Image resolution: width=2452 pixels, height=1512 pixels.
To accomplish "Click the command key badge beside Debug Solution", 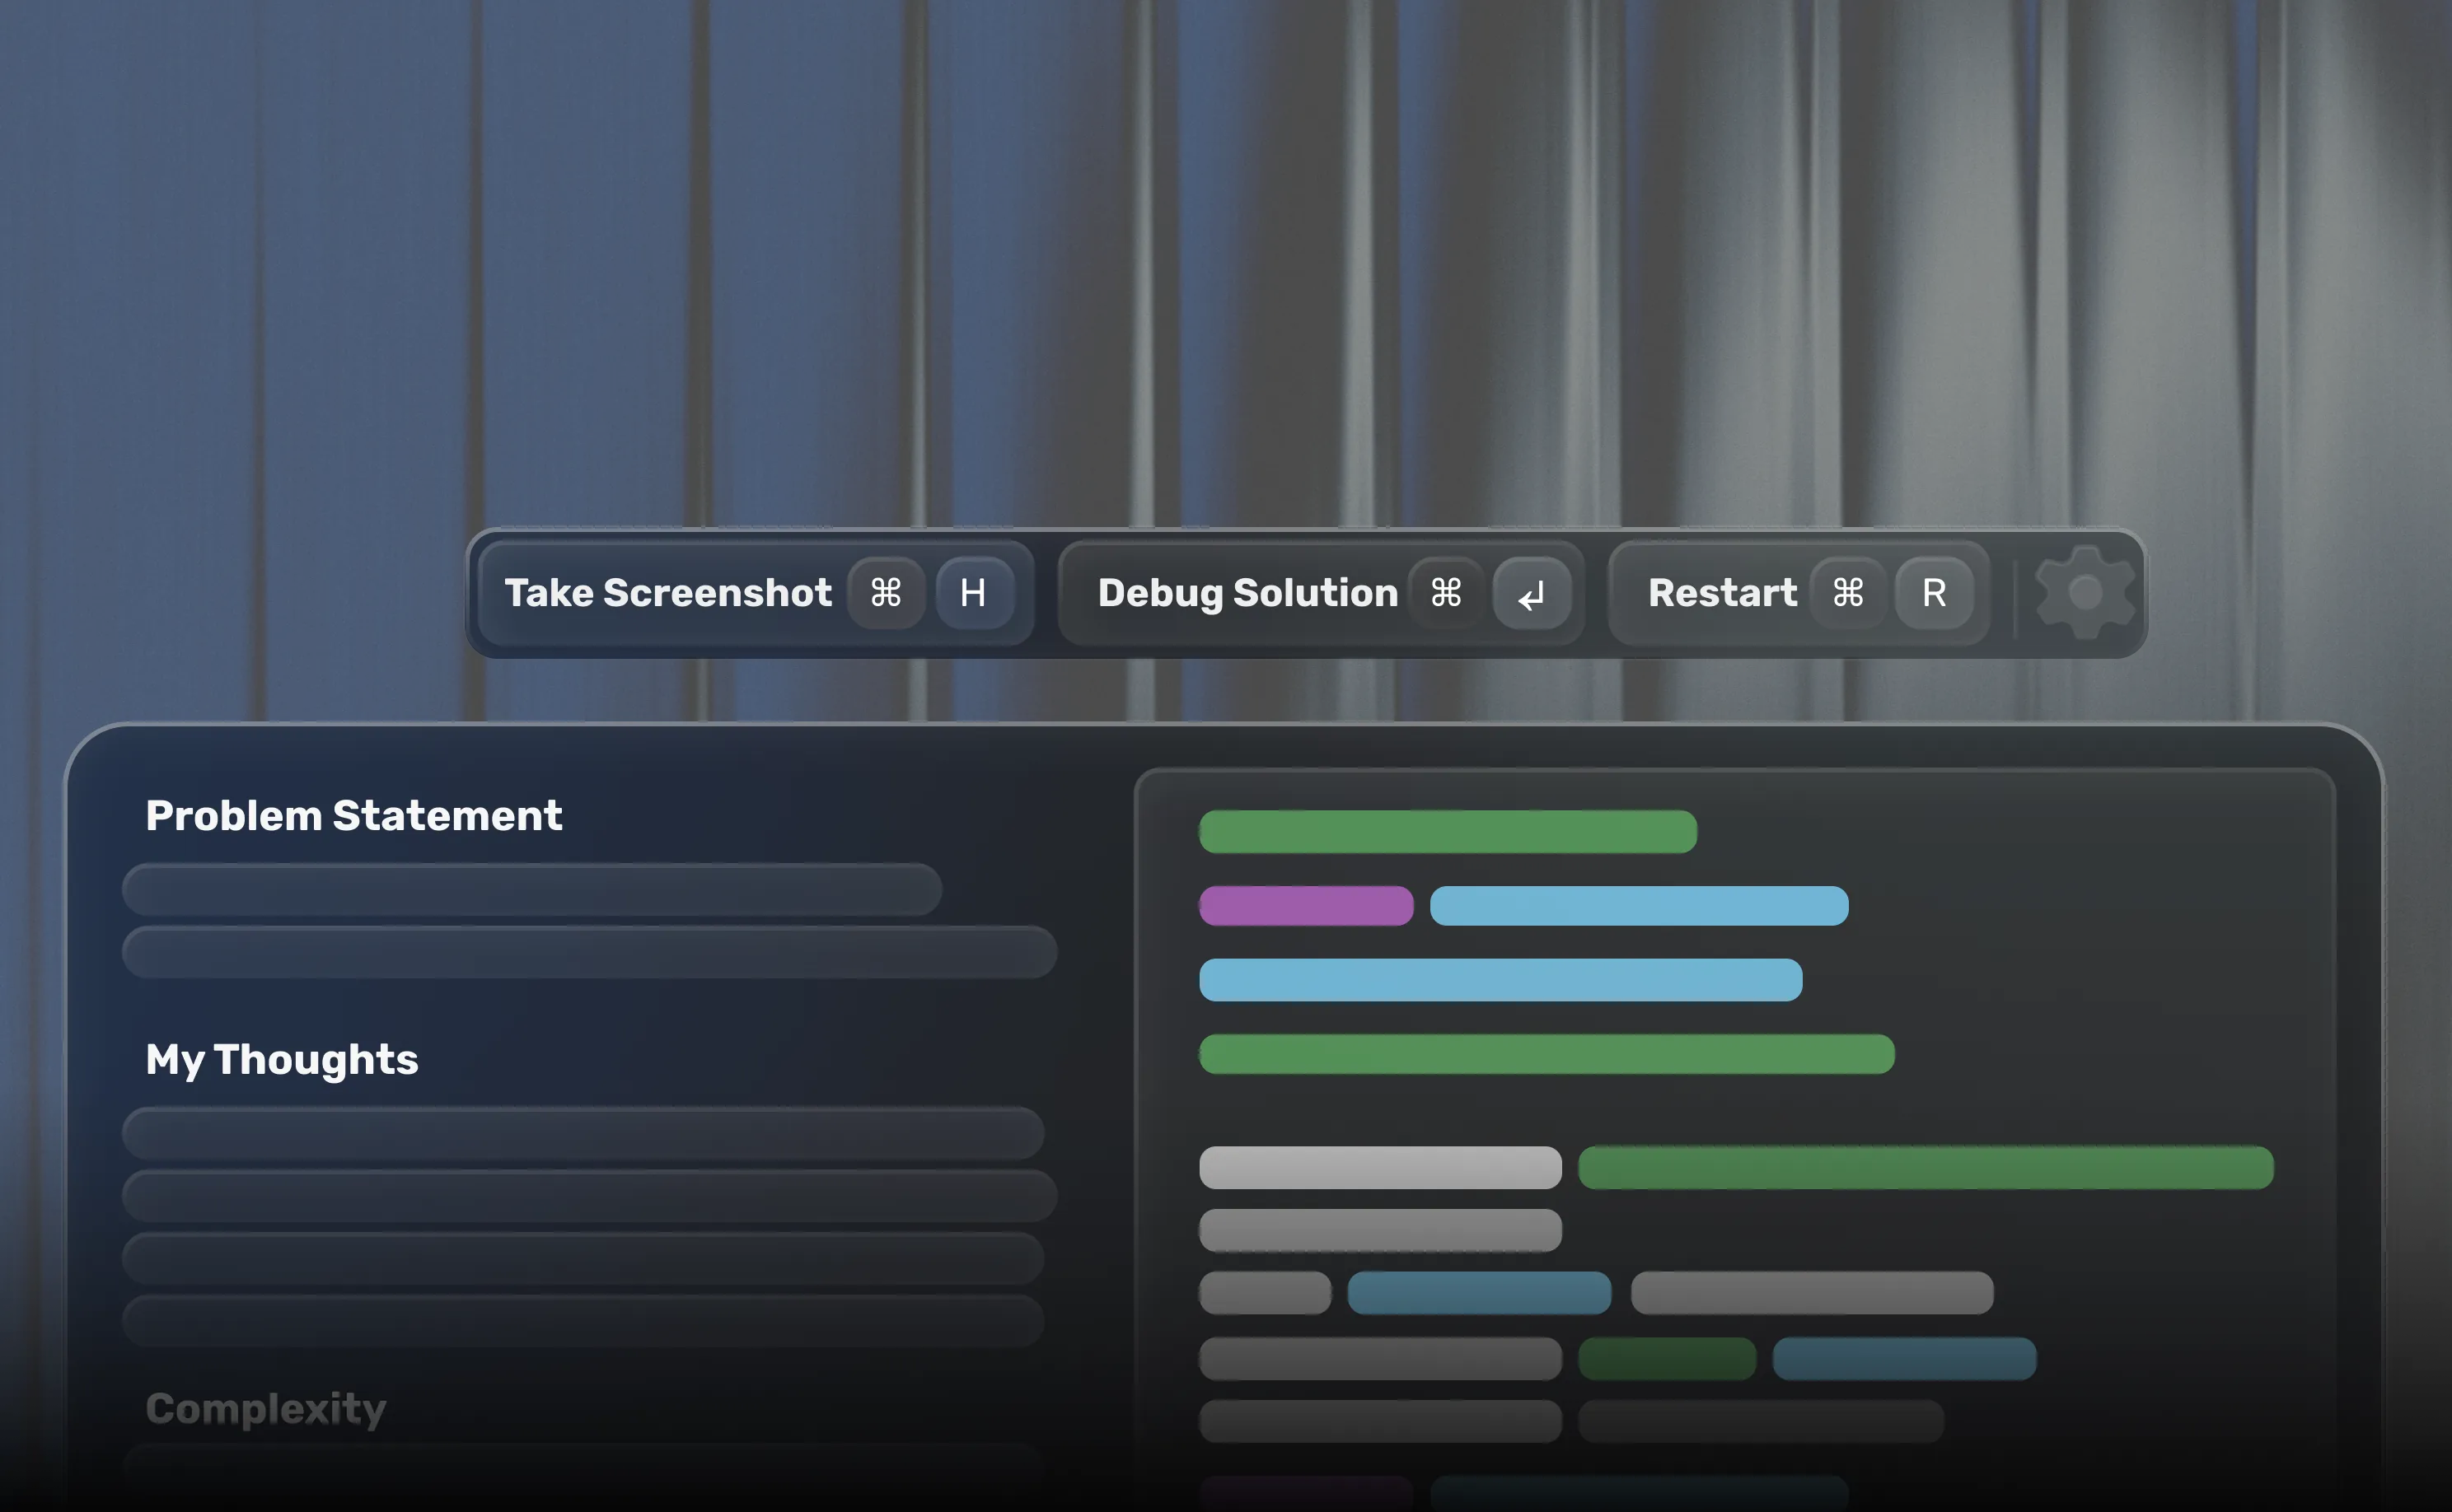I will 1446,593.
